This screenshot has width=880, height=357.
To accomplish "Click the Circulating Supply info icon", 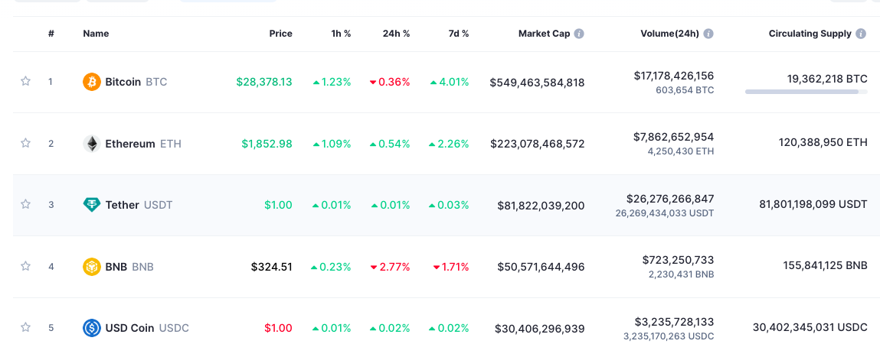I will coord(861,34).
